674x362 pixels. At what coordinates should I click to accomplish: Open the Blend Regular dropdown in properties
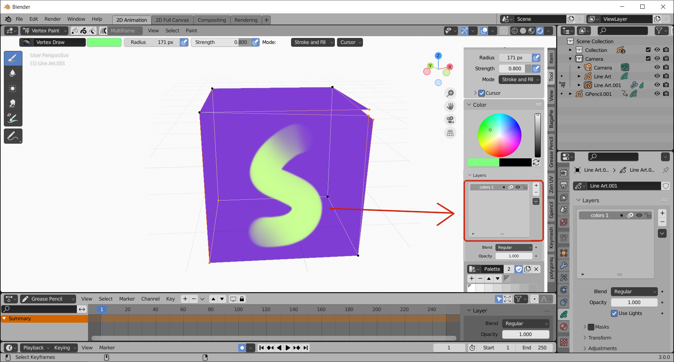634,291
